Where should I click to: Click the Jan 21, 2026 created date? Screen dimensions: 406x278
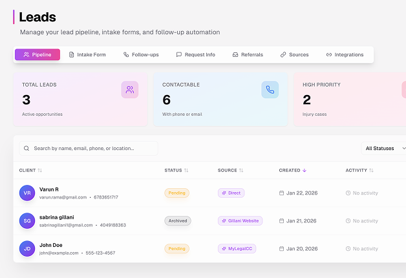pyautogui.click(x=301, y=221)
